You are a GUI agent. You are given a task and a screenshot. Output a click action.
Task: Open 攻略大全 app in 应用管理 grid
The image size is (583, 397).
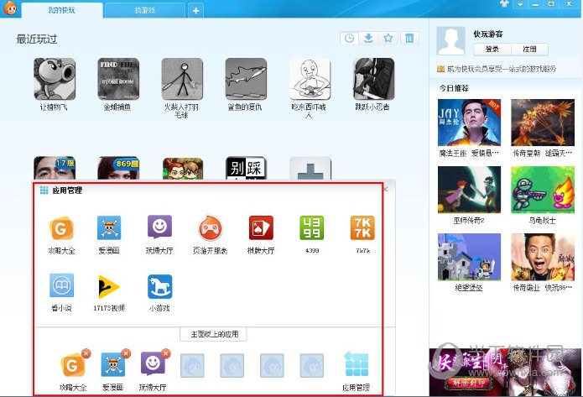coord(61,228)
